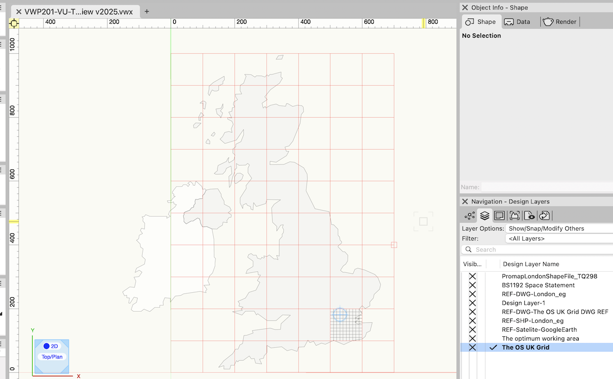Switch to the Data tab
This screenshot has height=379, width=613.
(x=517, y=22)
